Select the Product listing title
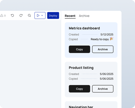The width and height of the screenshot is (135, 108). pyautogui.click(x=81, y=68)
